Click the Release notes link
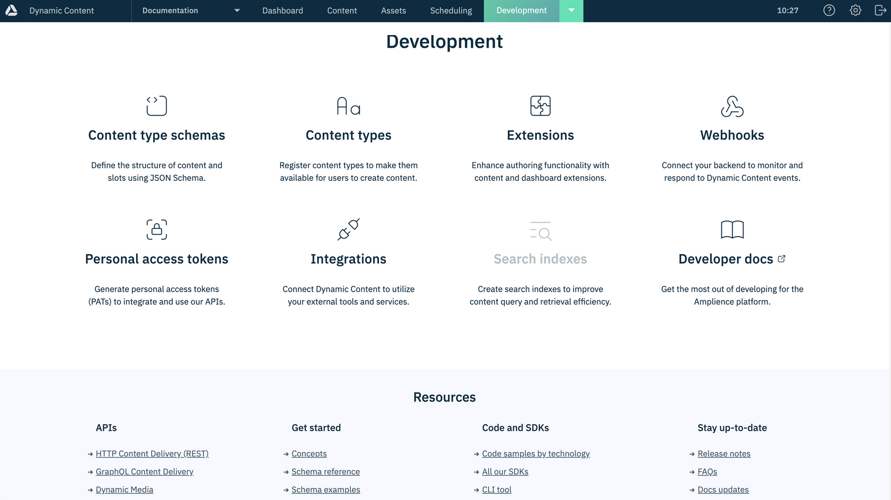The height and width of the screenshot is (500, 891). pyautogui.click(x=724, y=453)
